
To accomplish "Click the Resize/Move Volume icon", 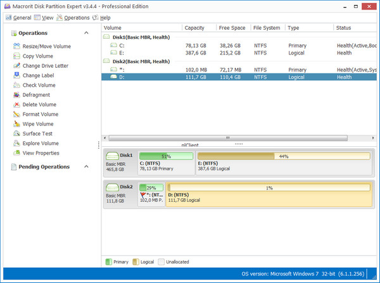I will tap(16, 46).
